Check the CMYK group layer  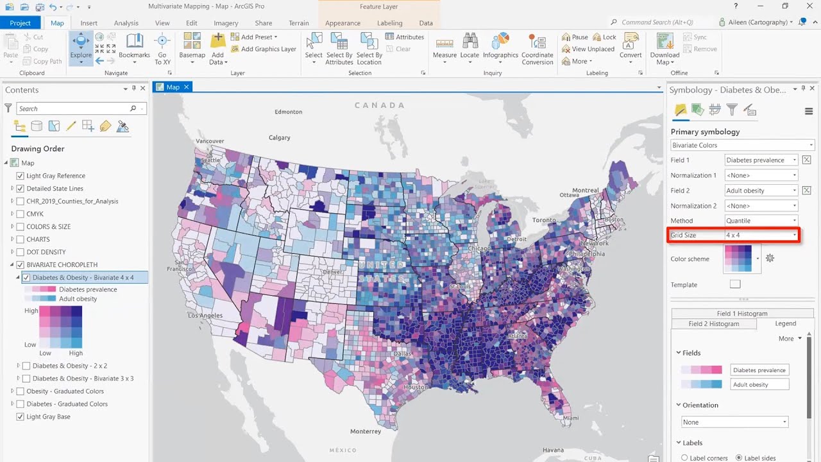pyautogui.click(x=21, y=214)
